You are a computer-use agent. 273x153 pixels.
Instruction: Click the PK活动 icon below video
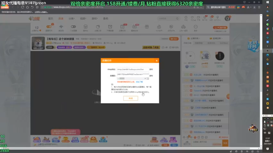pos(75,139)
